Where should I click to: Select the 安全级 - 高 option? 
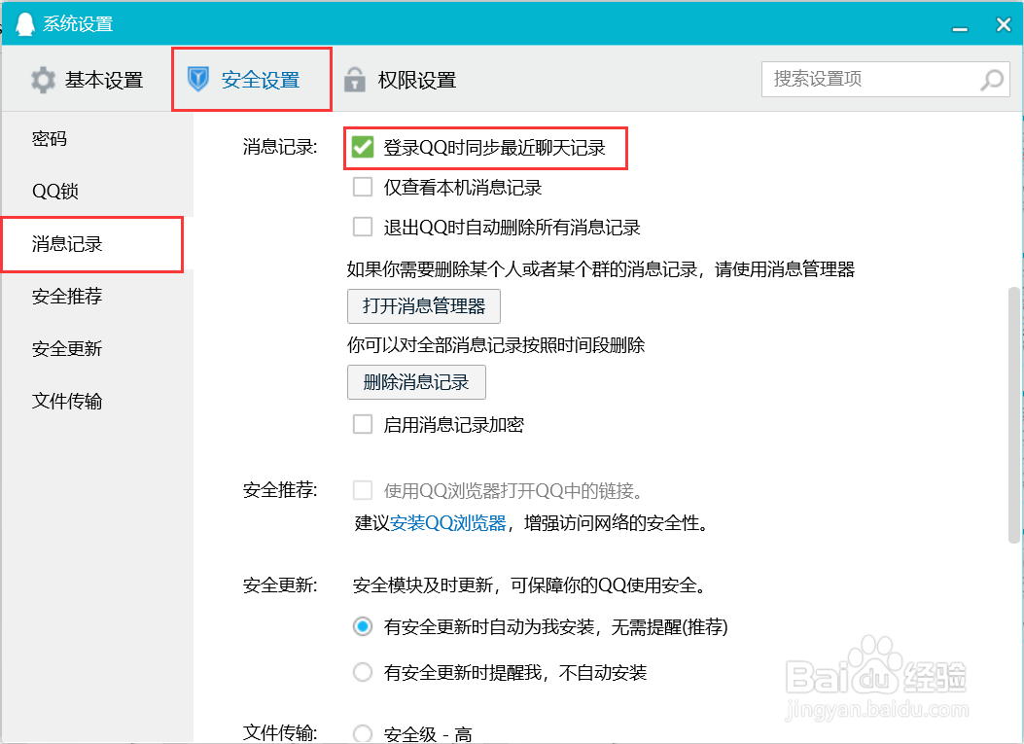coord(363,732)
